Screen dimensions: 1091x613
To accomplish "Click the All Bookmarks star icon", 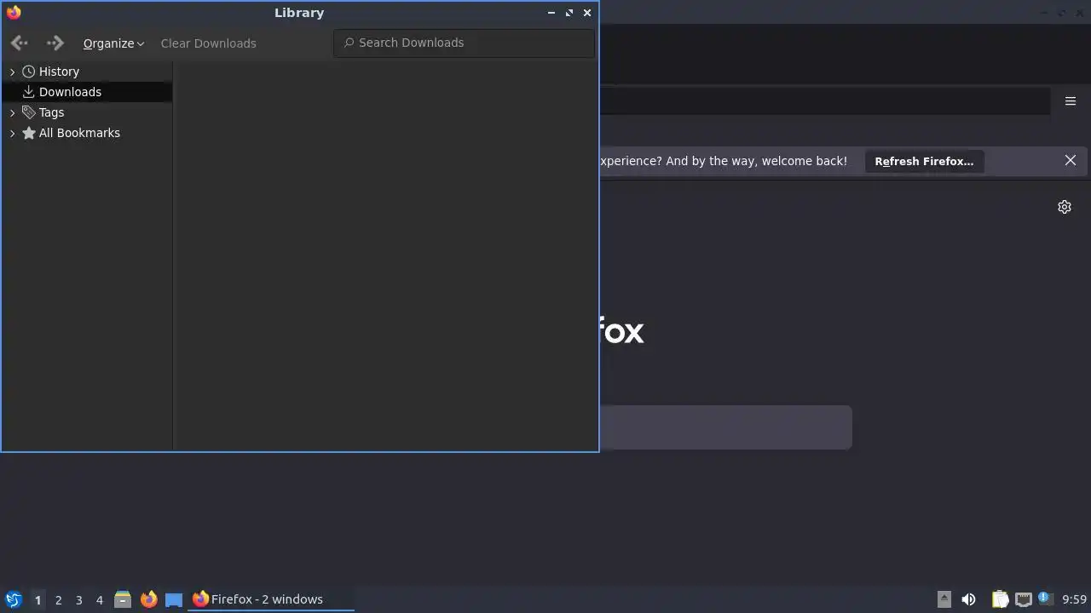I will point(29,133).
